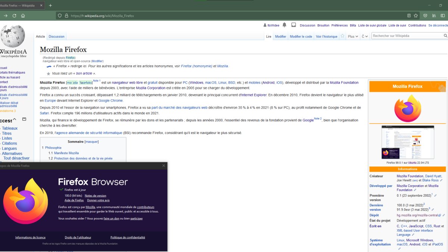The height and width of the screenshot is (252, 448).
Task: Hide the Sommaire with masquer
Action: [x=91, y=142]
